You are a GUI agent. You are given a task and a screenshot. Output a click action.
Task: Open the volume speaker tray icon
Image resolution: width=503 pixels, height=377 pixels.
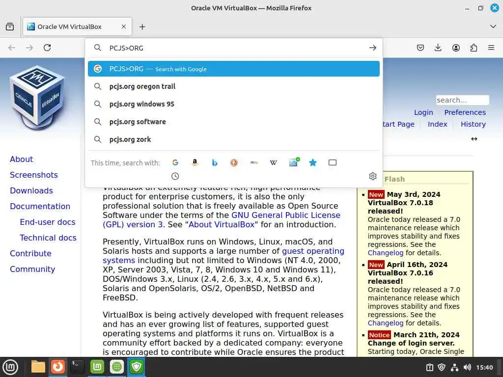tap(468, 367)
